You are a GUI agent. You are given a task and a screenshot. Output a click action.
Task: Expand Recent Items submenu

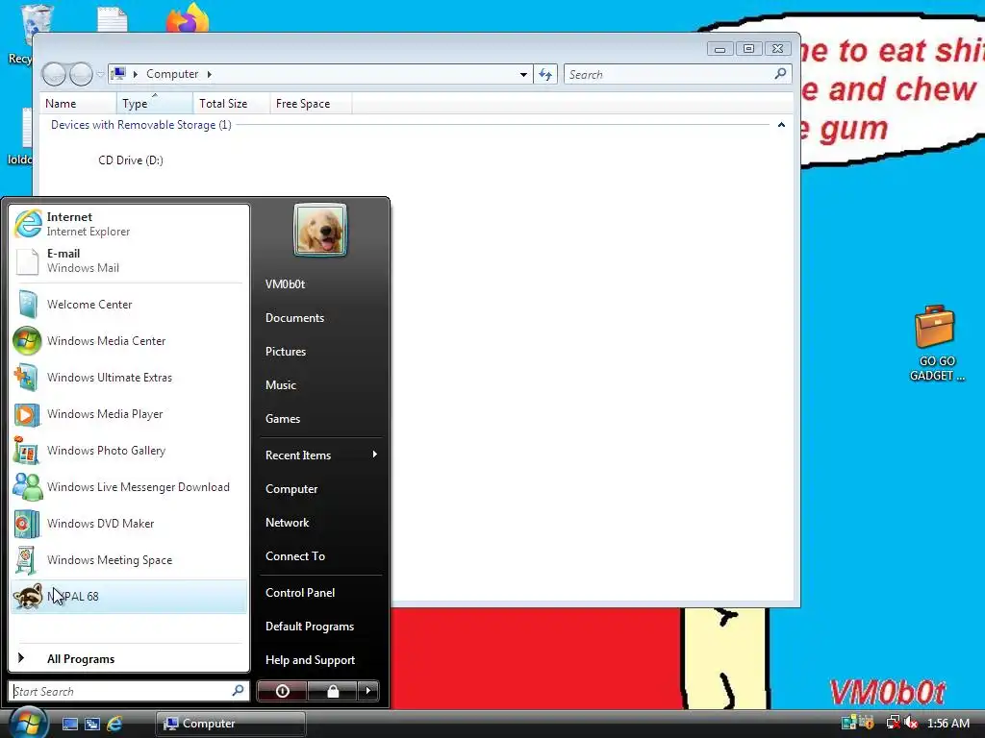click(320, 455)
